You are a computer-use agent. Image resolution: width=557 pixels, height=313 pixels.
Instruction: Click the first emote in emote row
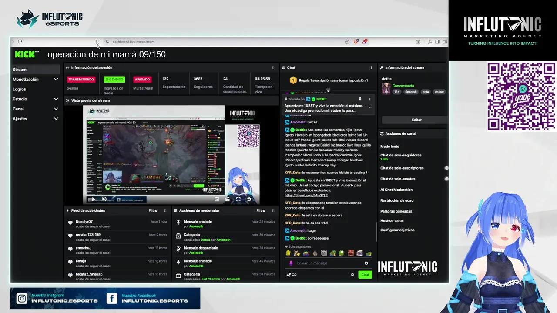pyautogui.click(x=288, y=253)
